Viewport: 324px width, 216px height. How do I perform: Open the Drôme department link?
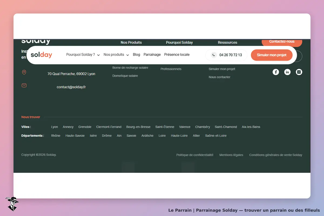[107, 136]
